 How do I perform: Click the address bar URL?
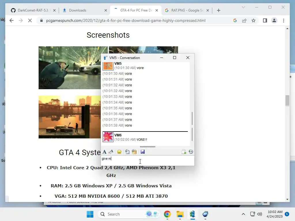(x=126, y=20)
